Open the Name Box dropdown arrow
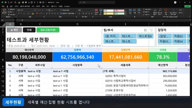This screenshot has height=108, width=192. 13,20
